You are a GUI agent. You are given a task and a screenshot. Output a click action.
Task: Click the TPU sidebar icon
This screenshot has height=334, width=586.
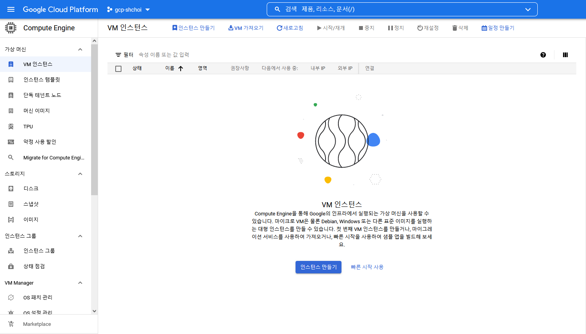point(11,126)
